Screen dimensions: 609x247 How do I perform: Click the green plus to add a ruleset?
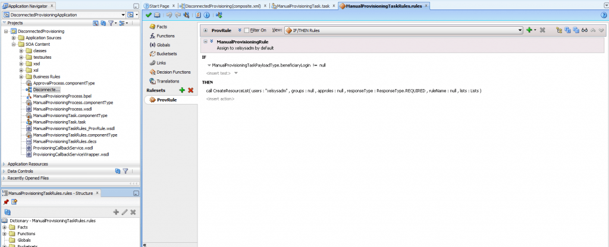coord(182,90)
